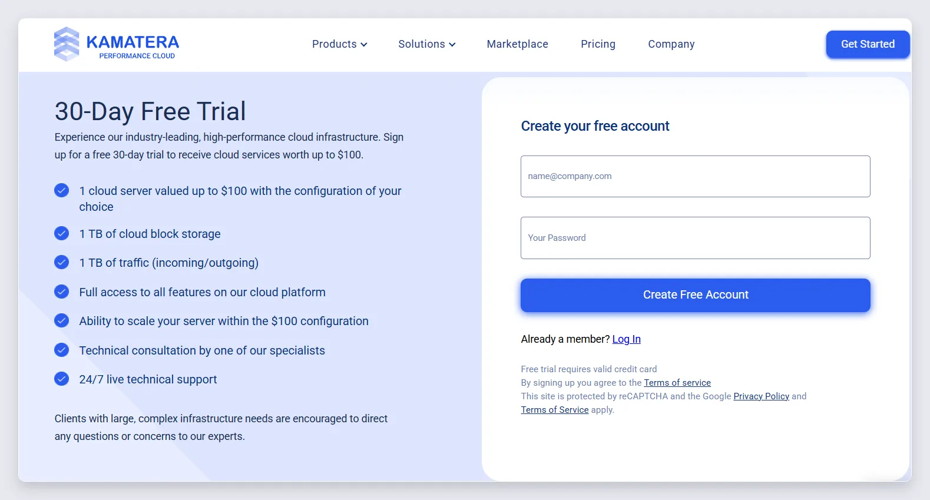Click the 'Already a member?' text
Image resolution: width=930 pixels, height=500 pixels.
click(565, 339)
